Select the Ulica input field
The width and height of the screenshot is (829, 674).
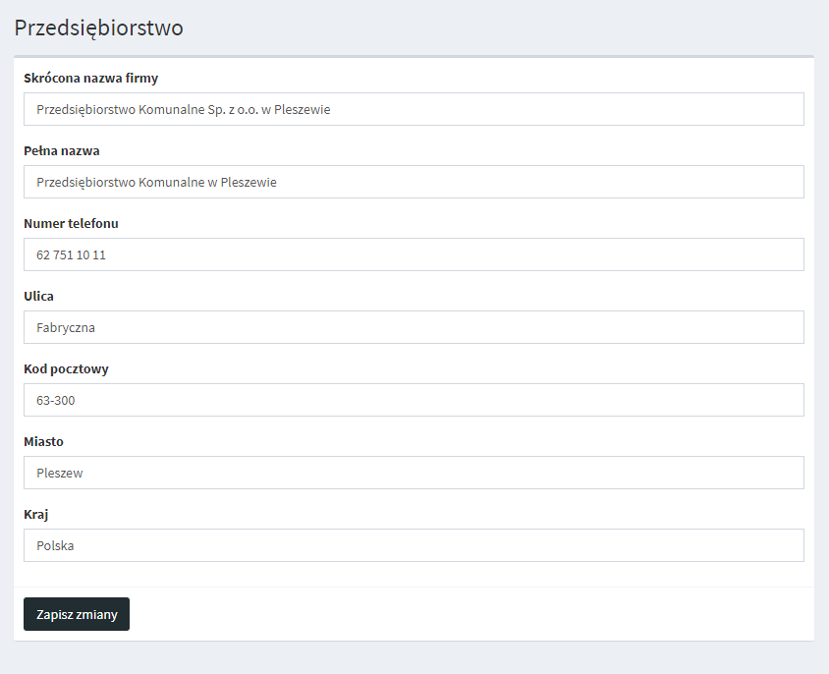tap(413, 327)
